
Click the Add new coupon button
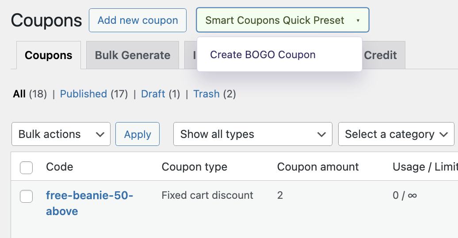point(137,20)
